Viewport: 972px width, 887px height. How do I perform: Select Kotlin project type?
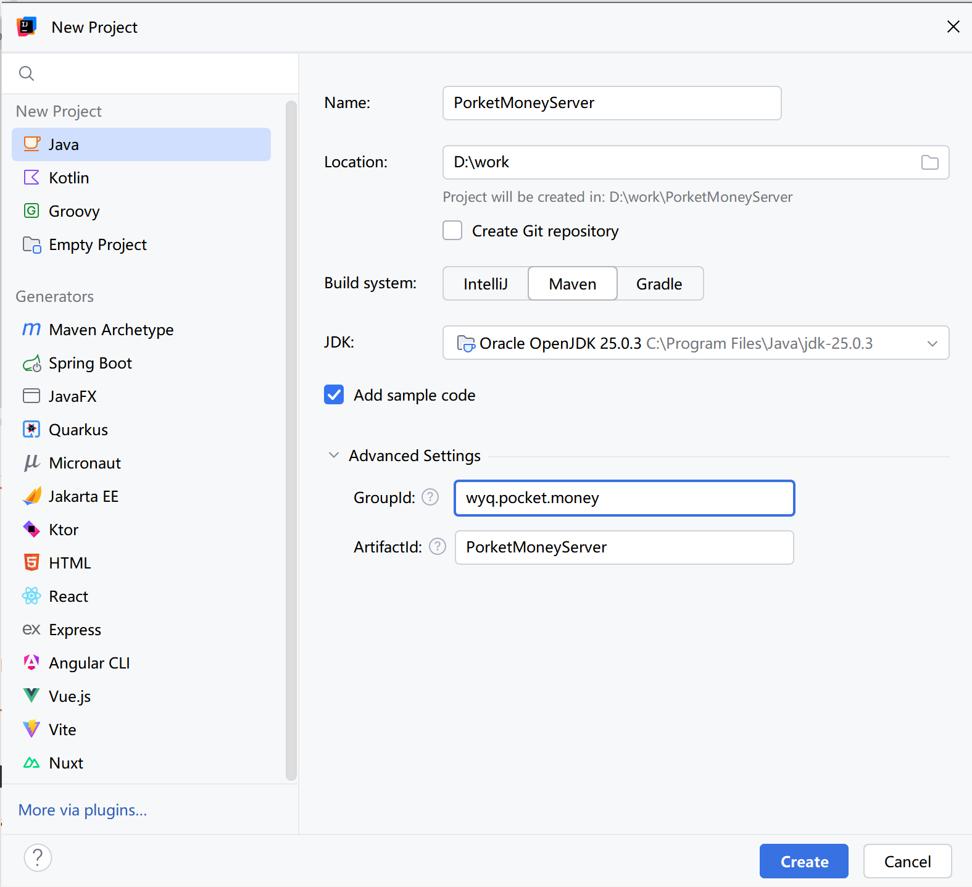pyautogui.click(x=141, y=178)
